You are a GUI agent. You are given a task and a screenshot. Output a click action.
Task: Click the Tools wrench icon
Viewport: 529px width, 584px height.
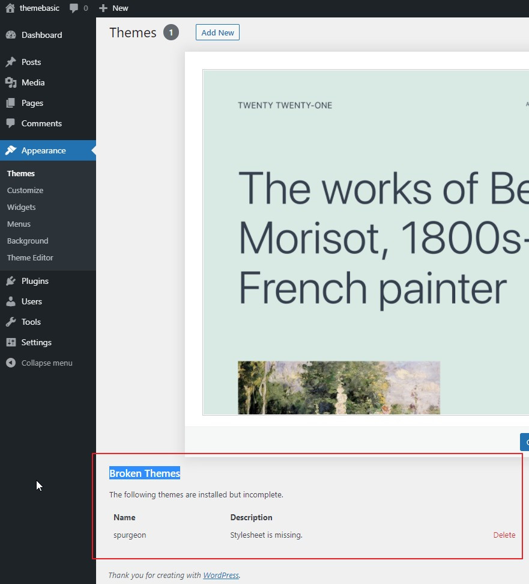coord(11,322)
